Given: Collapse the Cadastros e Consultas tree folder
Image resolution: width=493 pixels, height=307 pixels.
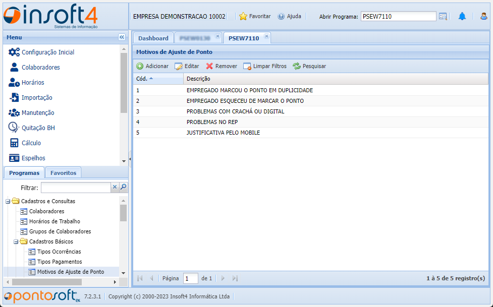Looking at the screenshot, I should pyautogui.click(x=8, y=201).
